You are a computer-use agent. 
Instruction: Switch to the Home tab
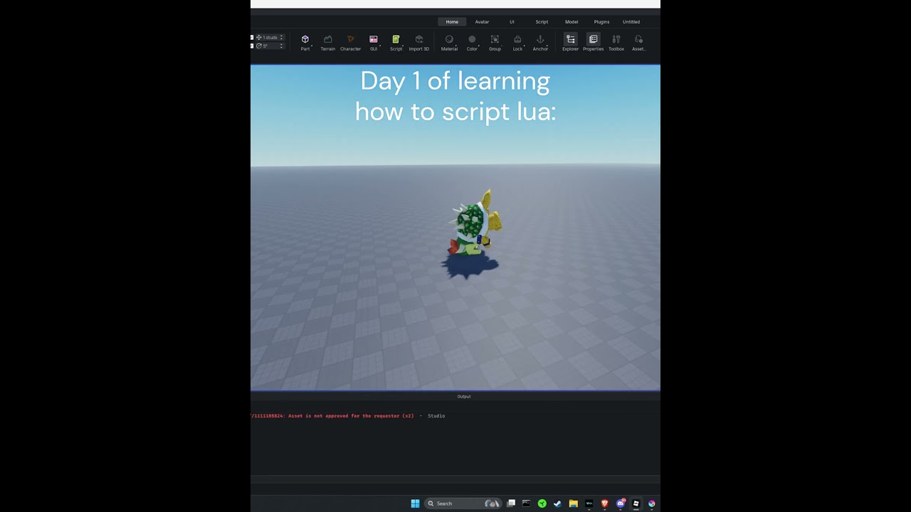pyautogui.click(x=452, y=22)
